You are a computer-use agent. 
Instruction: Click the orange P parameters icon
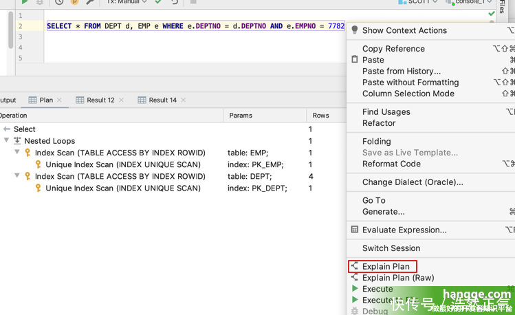74,1
